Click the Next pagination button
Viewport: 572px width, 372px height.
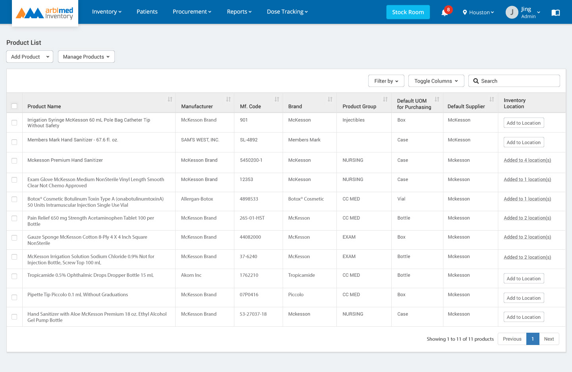(549, 339)
